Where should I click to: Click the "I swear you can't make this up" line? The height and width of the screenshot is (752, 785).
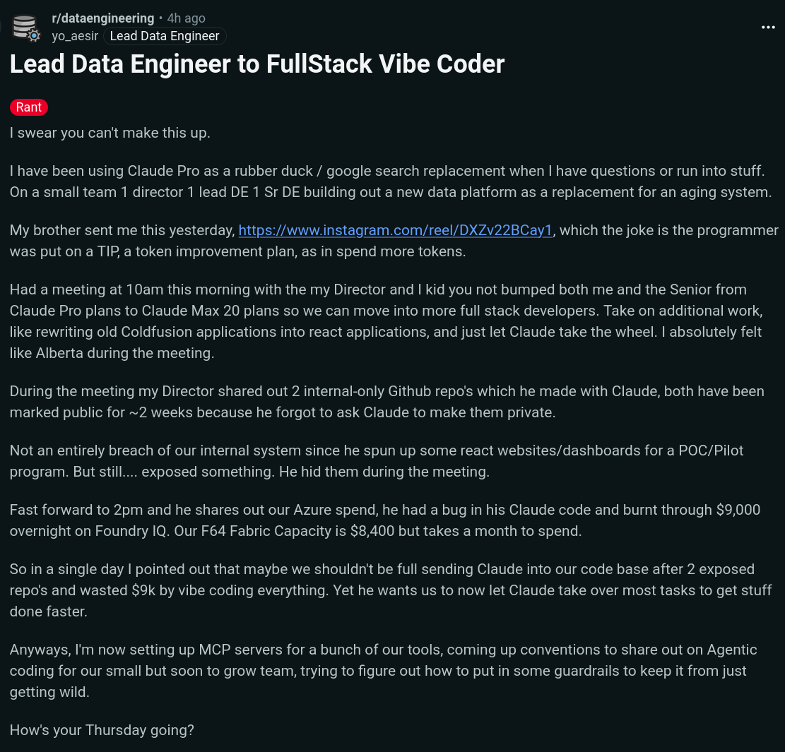pyautogui.click(x=110, y=133)
